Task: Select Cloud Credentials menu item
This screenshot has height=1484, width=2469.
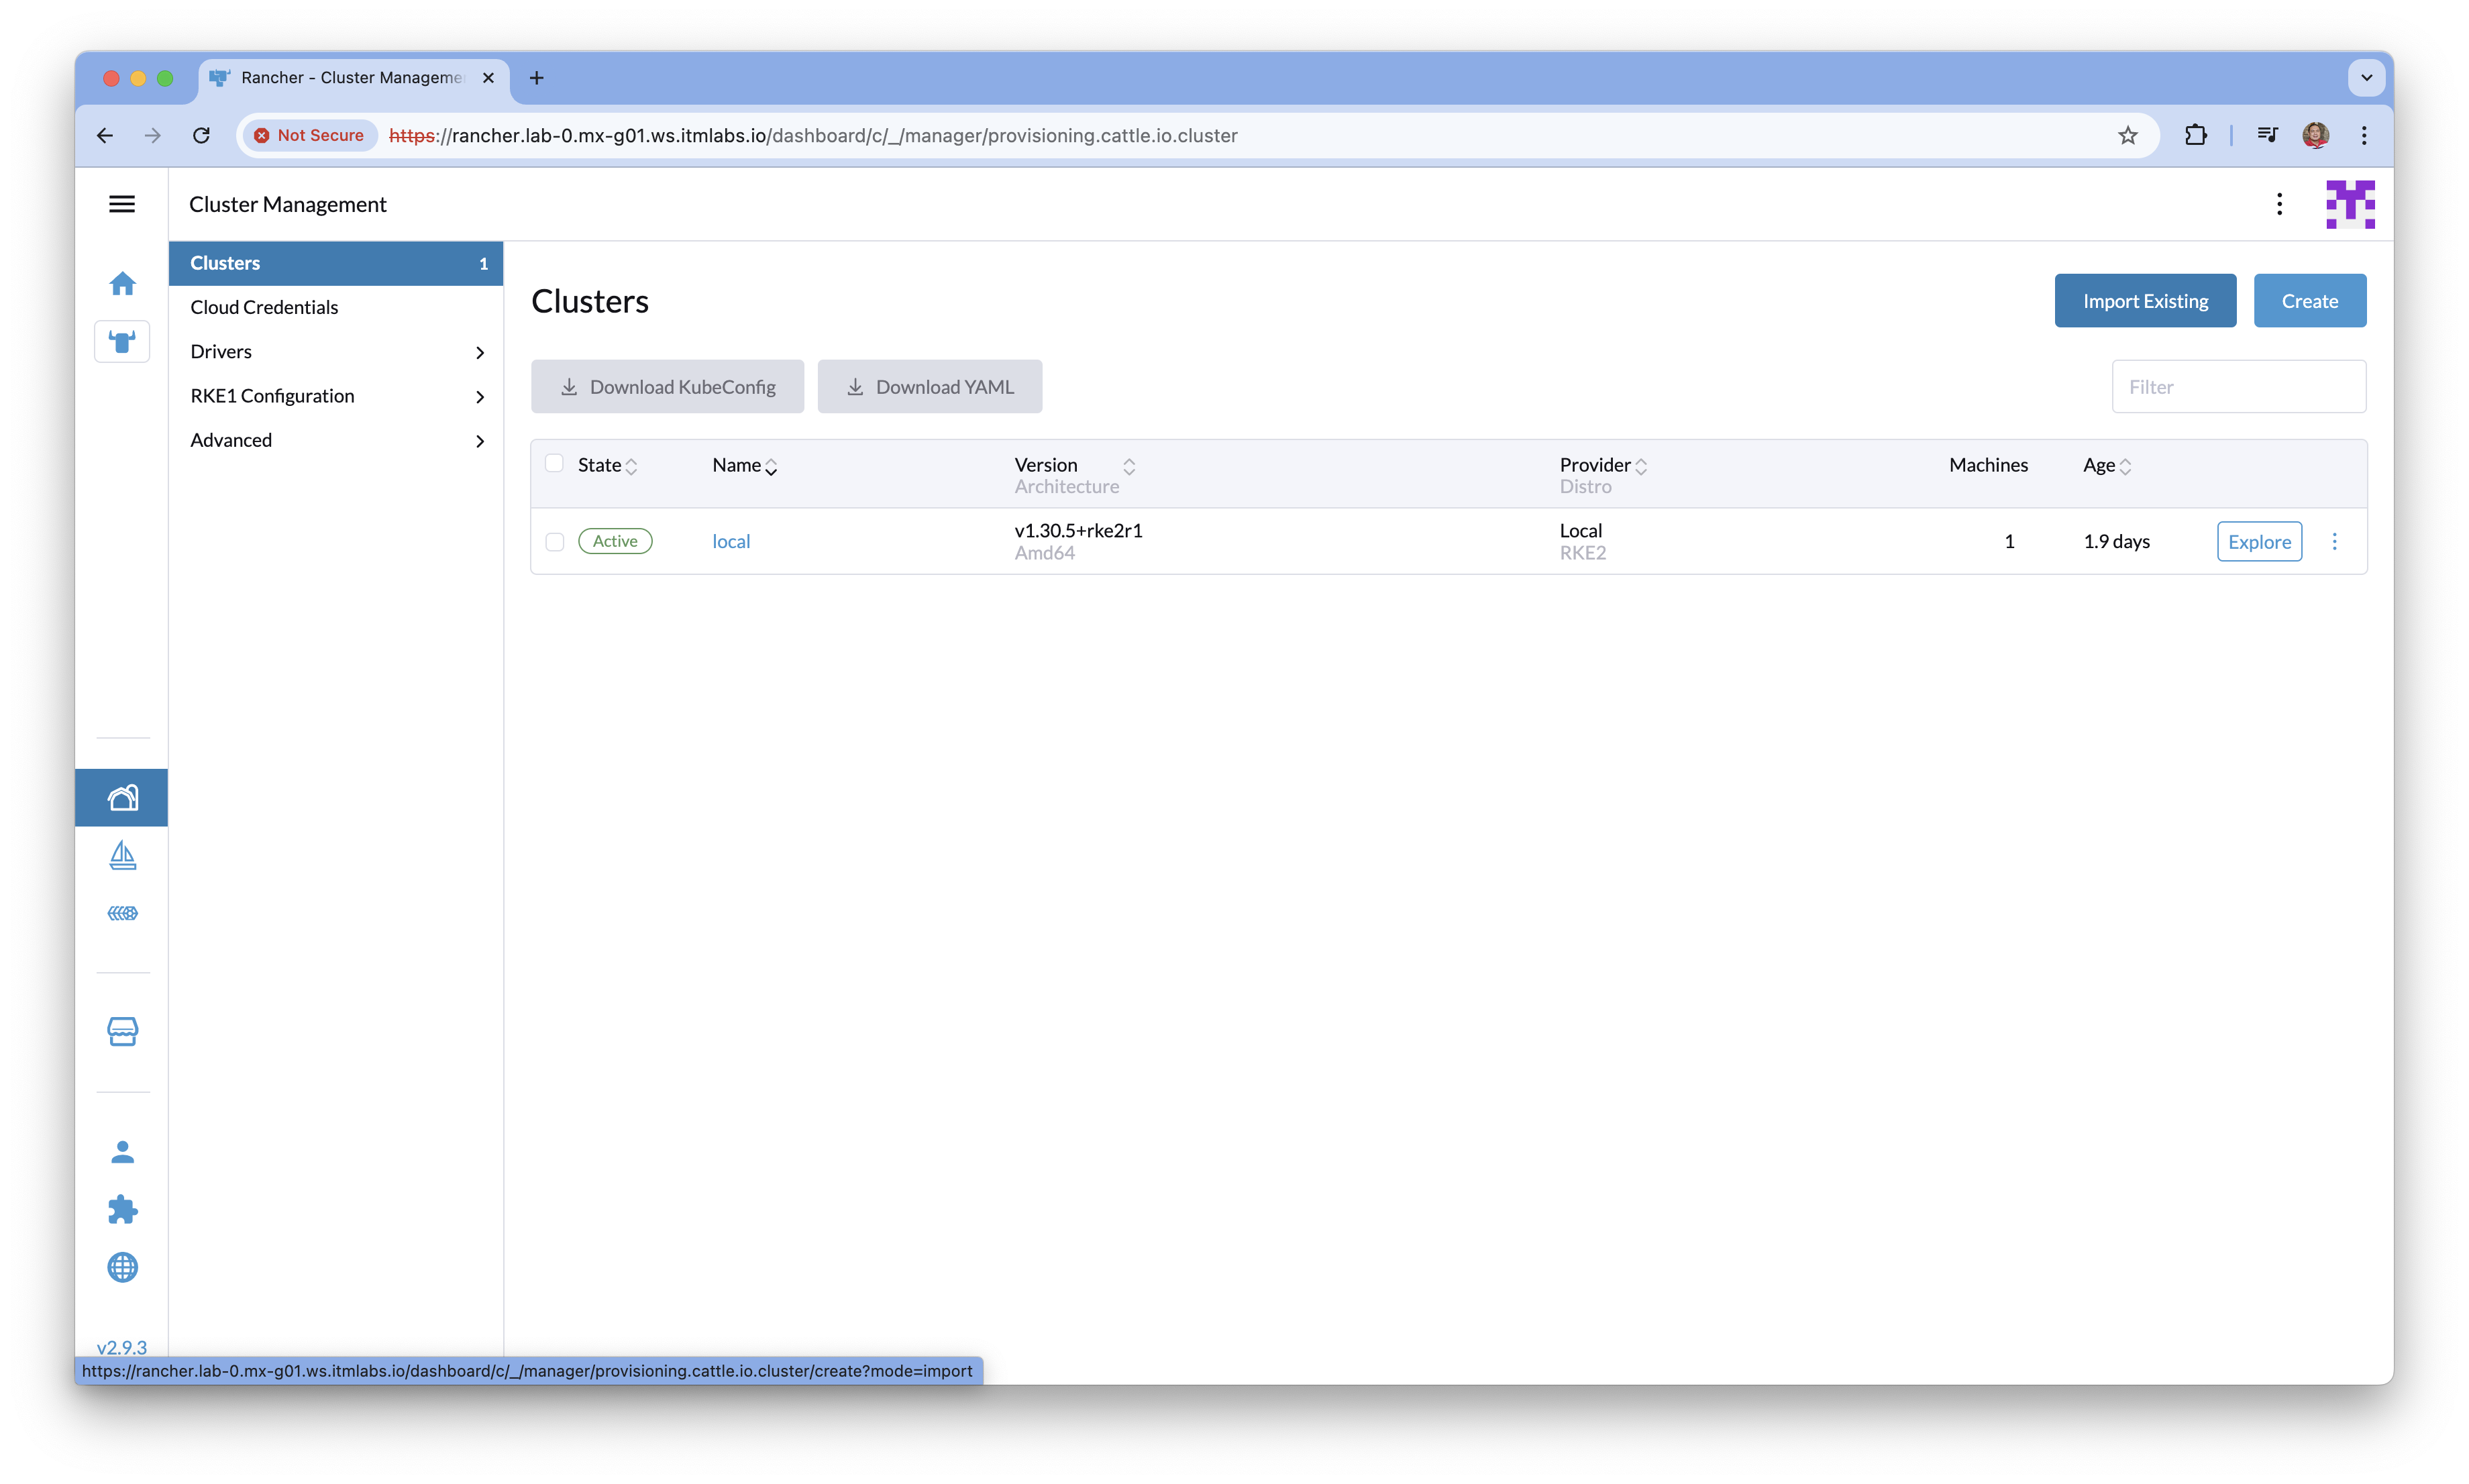Action: (x=265, y=307)
